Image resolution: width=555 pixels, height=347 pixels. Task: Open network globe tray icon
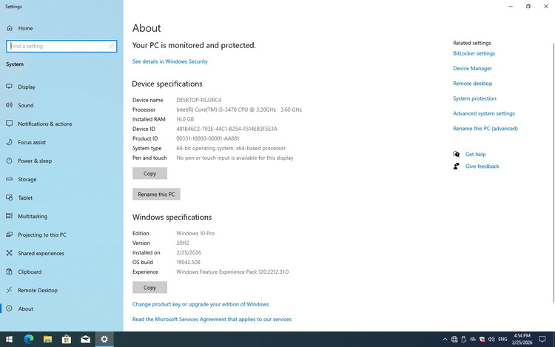[454, 339]
